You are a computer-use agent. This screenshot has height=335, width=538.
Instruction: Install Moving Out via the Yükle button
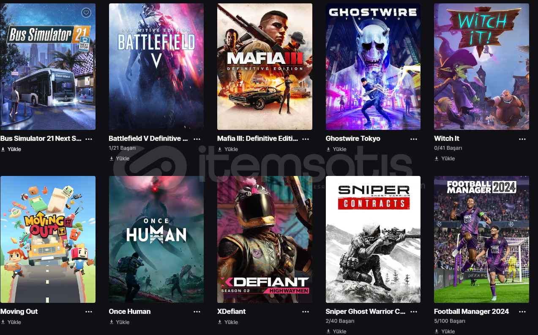11,322
